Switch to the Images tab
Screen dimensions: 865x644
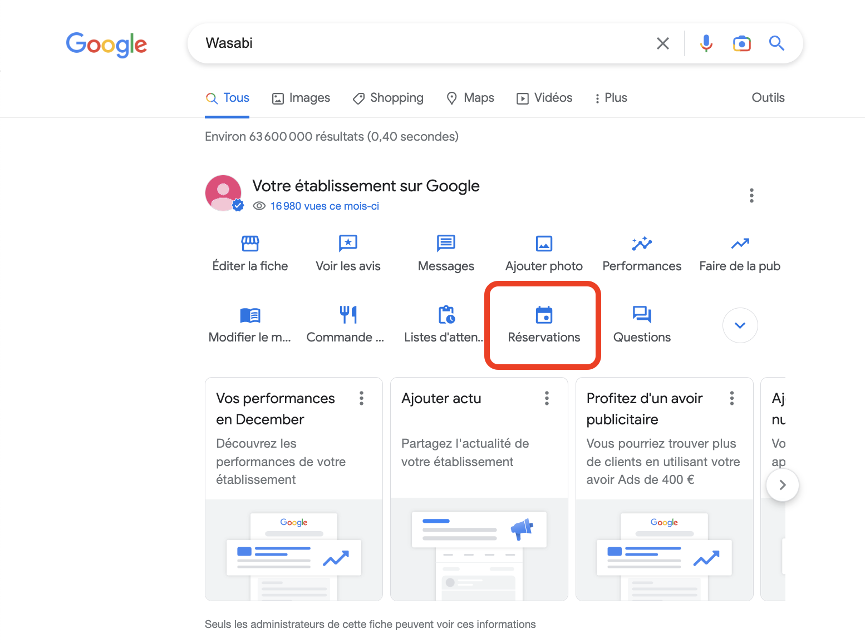(301, 98)
